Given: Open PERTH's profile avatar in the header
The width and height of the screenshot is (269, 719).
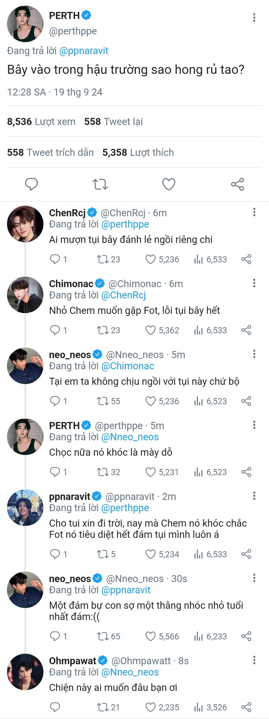Looking at the screenshot, I should tap(25, 24).
